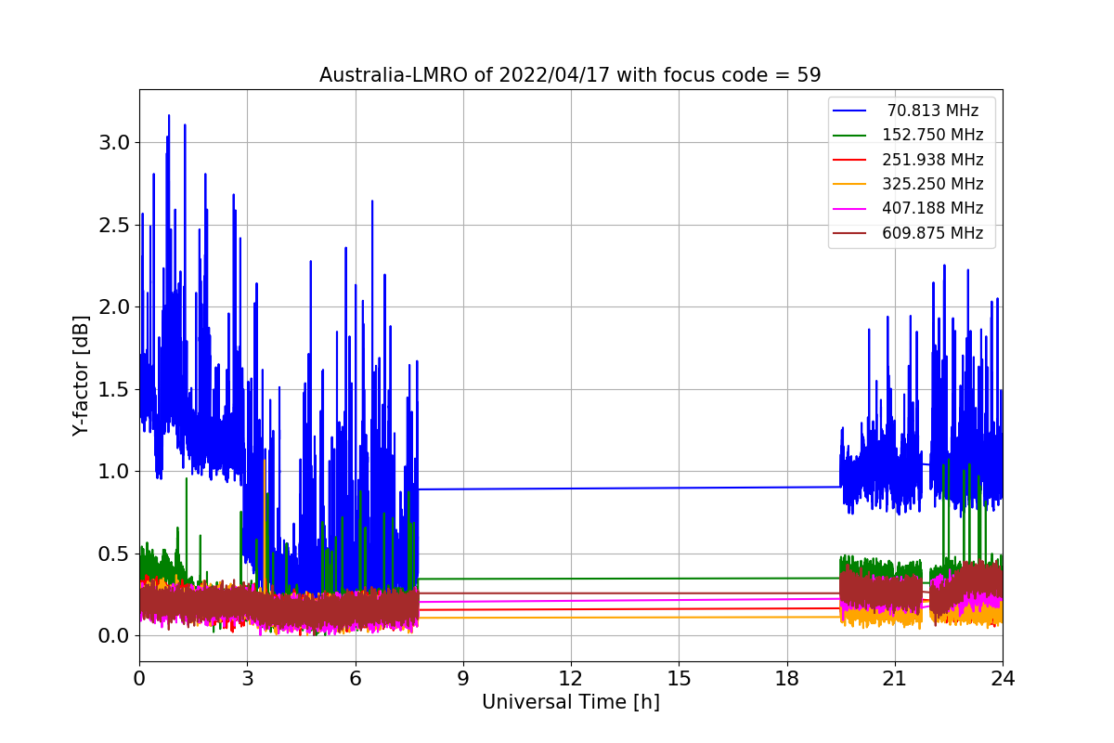Click the 24 tick on the time axis
The height and width of the screenshot is (743, 1114).
point(1003,678)
